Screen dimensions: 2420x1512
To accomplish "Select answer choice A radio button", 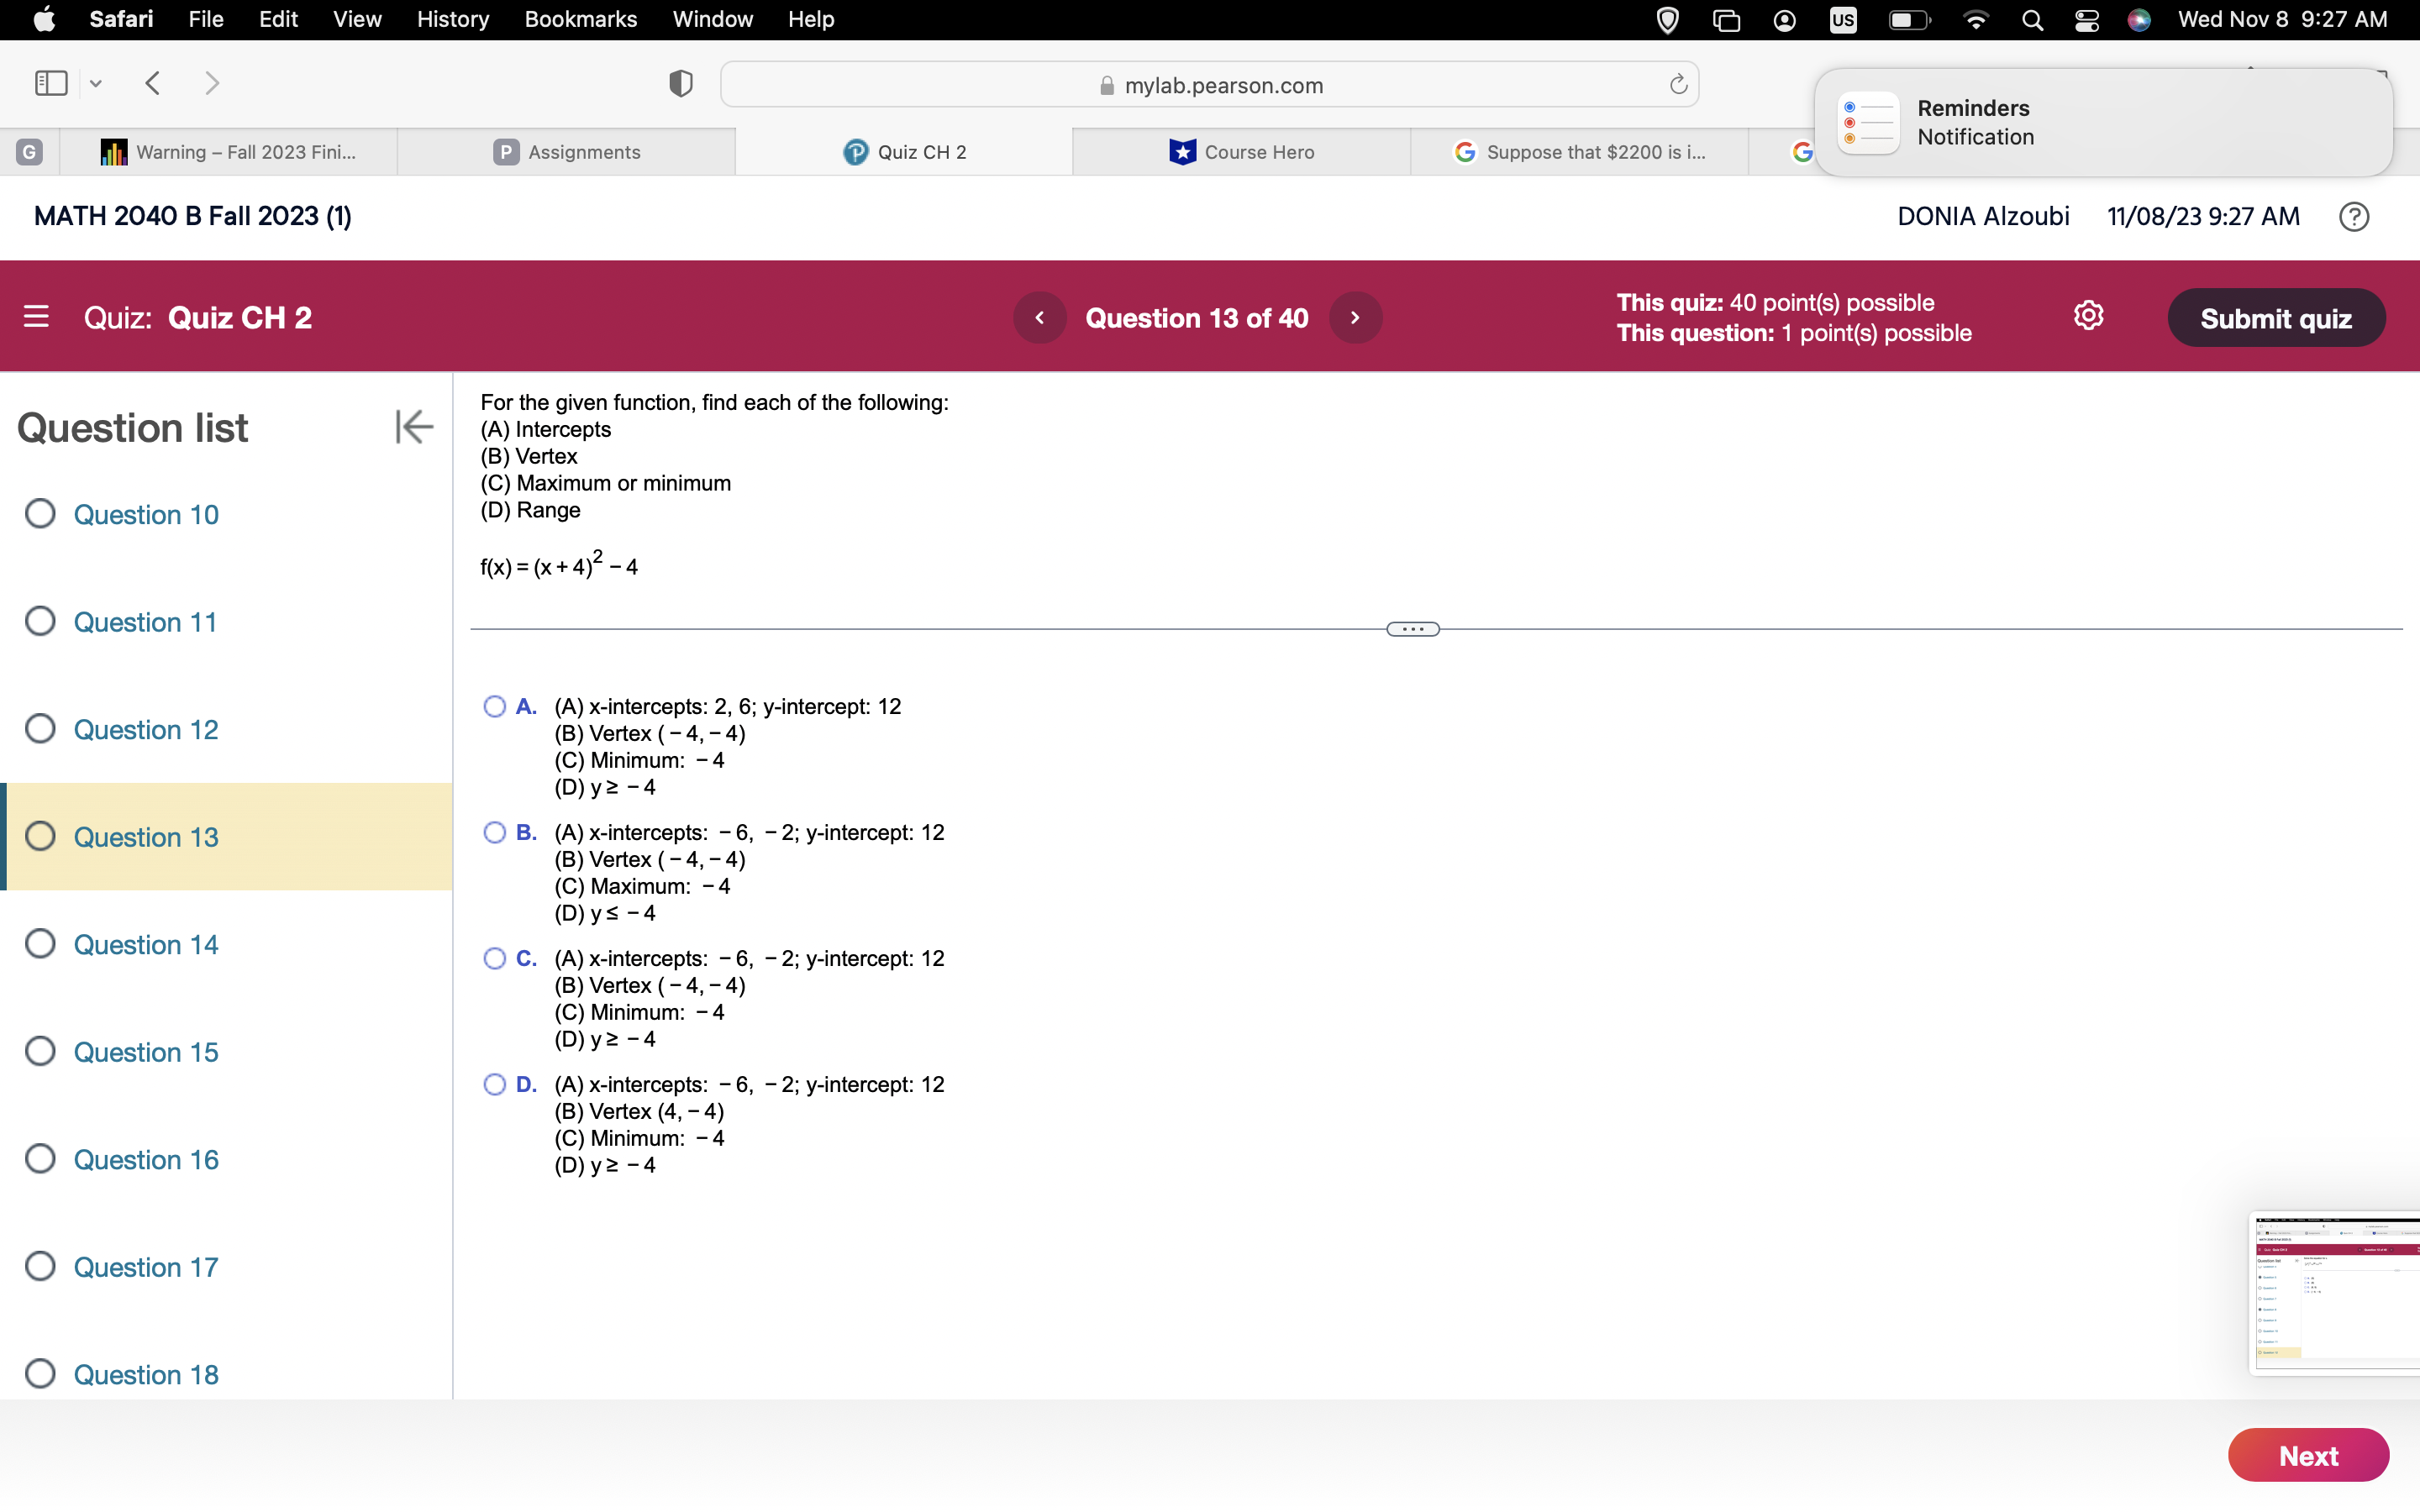I will [494, 706].
